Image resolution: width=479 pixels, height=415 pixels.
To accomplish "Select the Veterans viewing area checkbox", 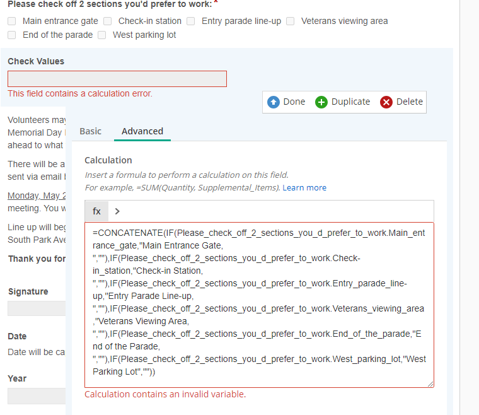I will pos(291,21).
